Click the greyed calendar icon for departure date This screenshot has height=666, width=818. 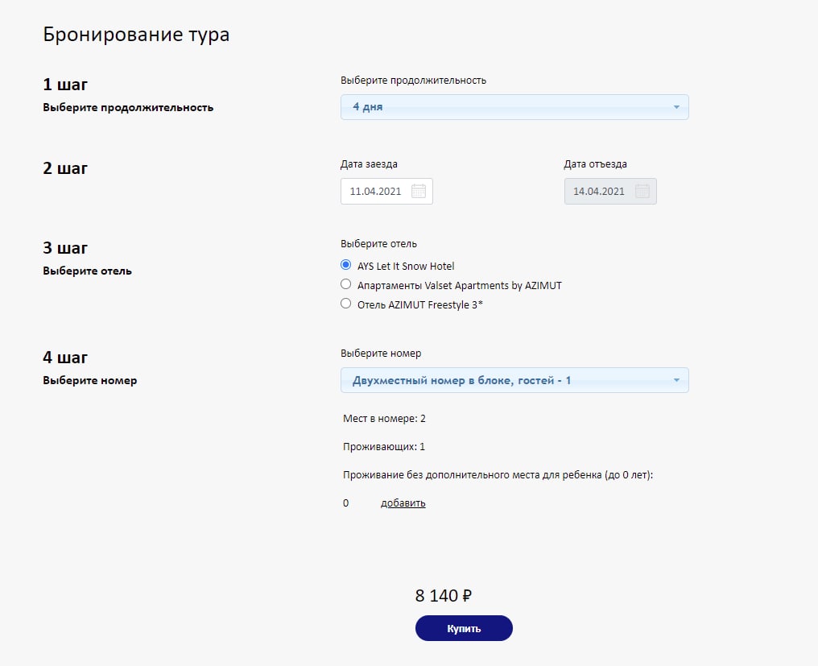tap(642, 191)
